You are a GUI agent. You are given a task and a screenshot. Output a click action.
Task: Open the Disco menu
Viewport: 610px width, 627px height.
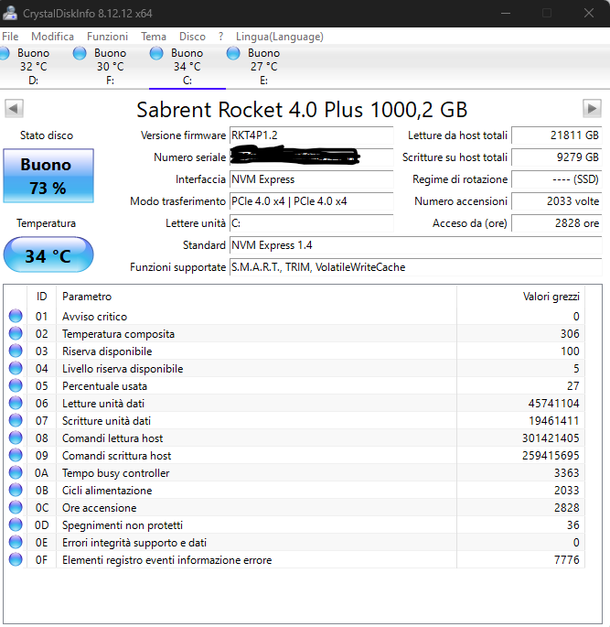(192, 37)
